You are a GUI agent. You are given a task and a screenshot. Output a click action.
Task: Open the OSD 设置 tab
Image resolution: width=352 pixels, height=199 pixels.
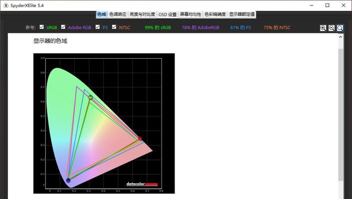168,14
